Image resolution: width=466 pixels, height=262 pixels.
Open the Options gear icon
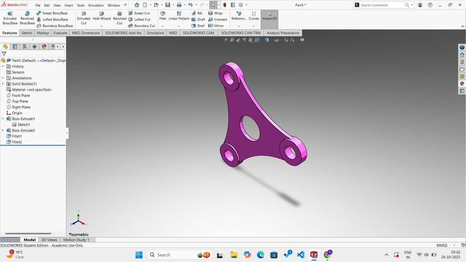click(x=240, y=5)
